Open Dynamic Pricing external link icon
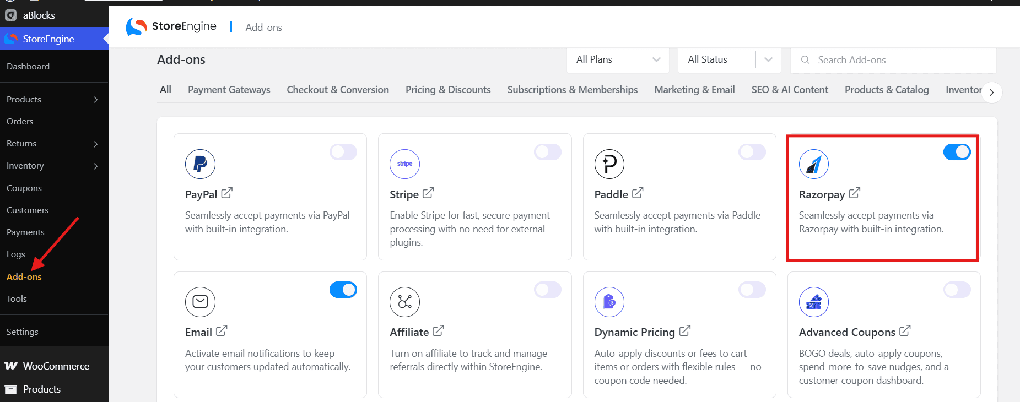The width and height of the screenshot is (1020, 402). tap(685, 331)
